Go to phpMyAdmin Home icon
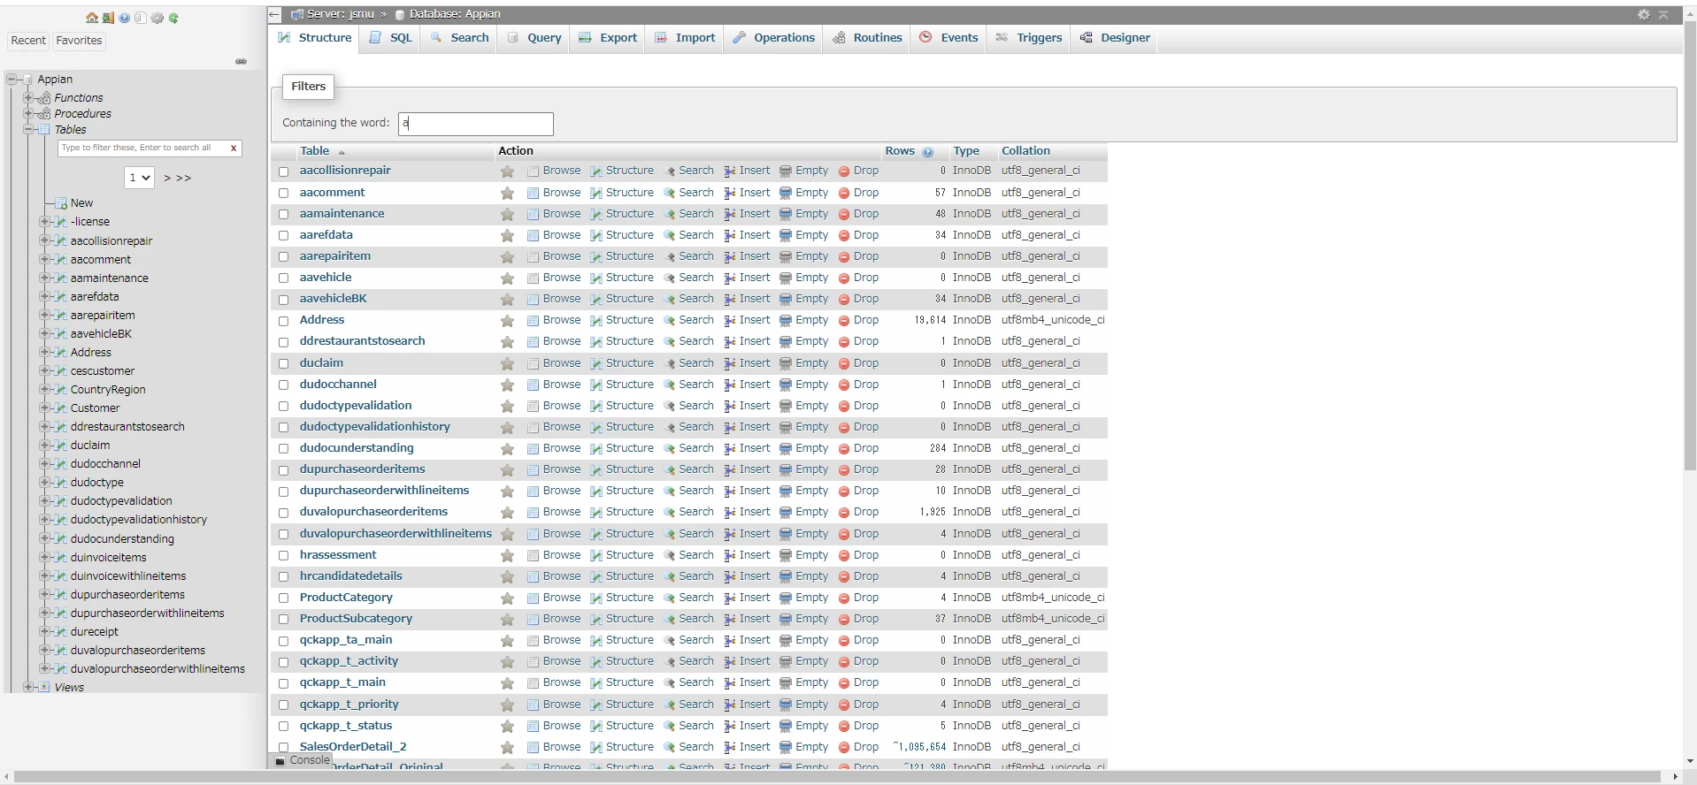This screenshot has width=1697, height=785. coord(92,18)
